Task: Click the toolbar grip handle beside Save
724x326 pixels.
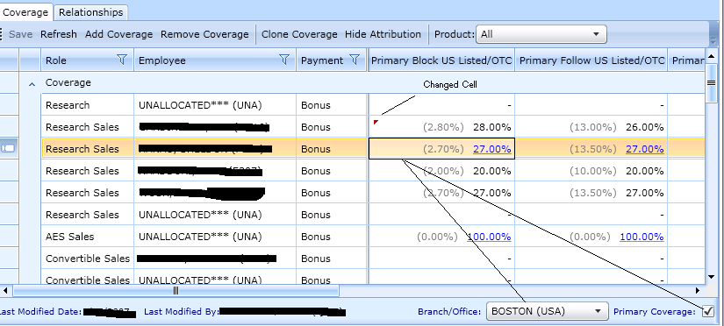Action: (2, 34)
